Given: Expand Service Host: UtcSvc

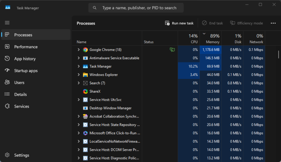Looking at the screenshot, I should pos(78,100).
